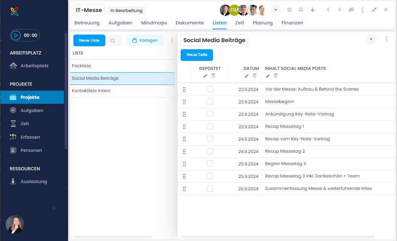
Task: Open the Finanzen tab
Action: pos(292,23)
